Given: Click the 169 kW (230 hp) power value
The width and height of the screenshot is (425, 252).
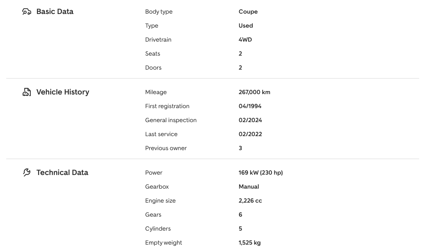Looking at the screenshot, I should (261, 173).
